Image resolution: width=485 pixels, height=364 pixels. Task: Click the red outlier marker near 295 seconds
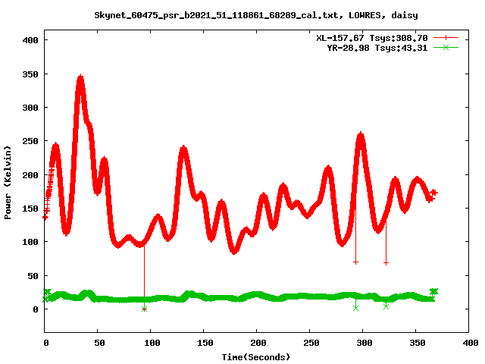point(355,262)
